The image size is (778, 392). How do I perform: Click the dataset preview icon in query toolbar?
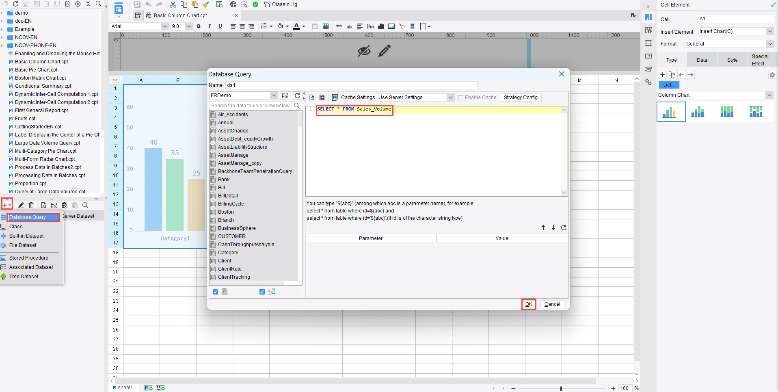pos(311,97)
